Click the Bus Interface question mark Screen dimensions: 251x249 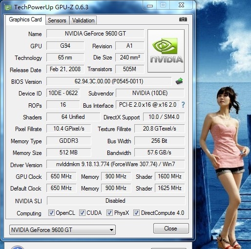pyautogui.click(x=183, y=105)
